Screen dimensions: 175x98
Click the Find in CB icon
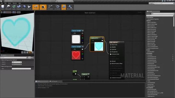point(8,7)
